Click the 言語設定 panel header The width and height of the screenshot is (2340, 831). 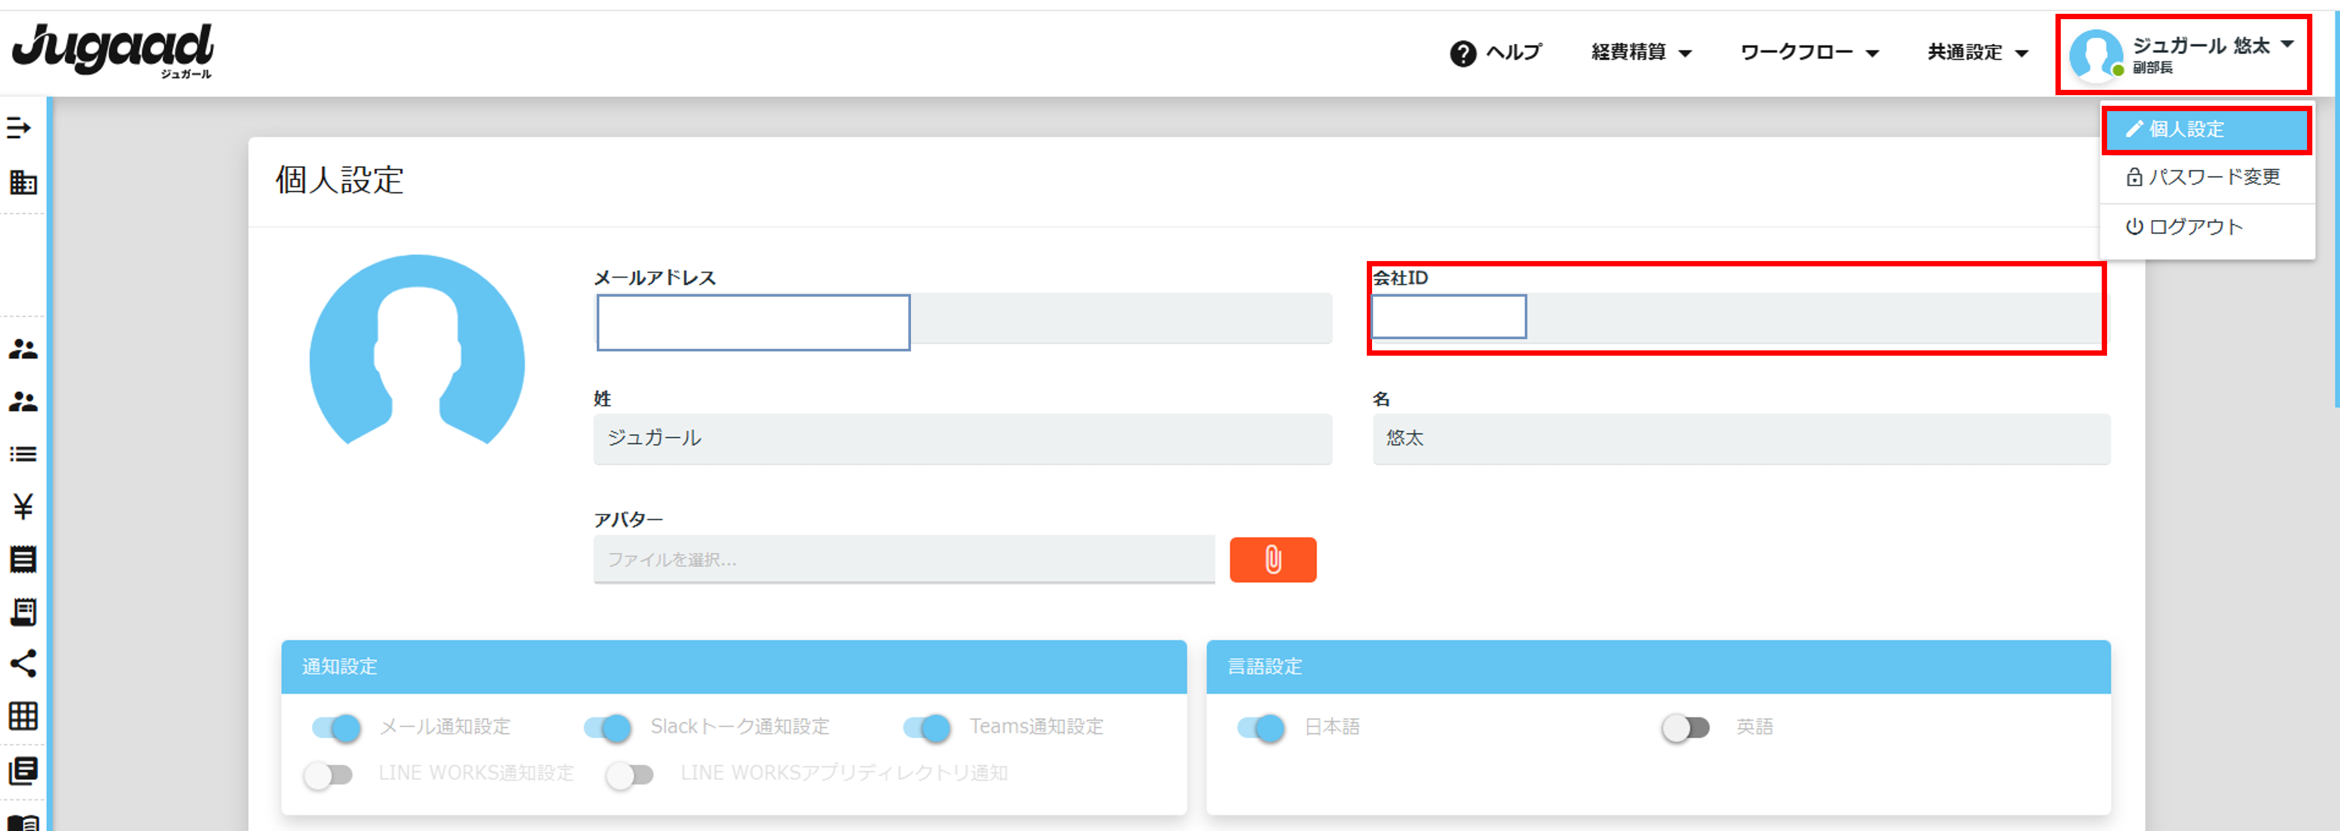click(x=1658, y=667)
